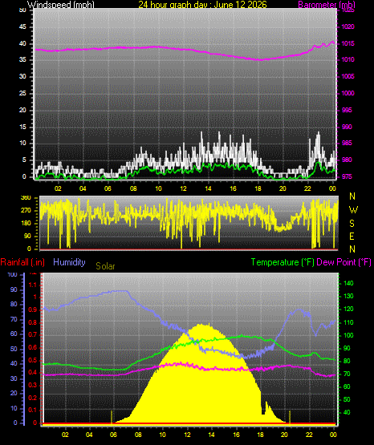Click the 45 mark on windspeed axis
The width and height of the screenshot is (374, 445).
point(22,27)
